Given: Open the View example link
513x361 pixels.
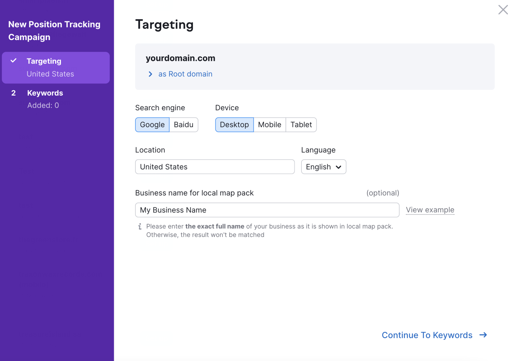Looking at the screenshot, I should pyautogui.click(x=430, y=210).
